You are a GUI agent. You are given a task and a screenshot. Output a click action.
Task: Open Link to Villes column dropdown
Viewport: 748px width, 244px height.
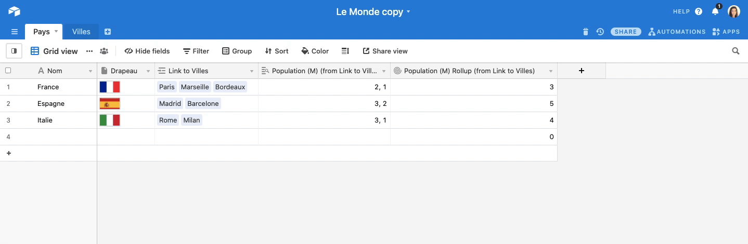(x=252, y=71)
